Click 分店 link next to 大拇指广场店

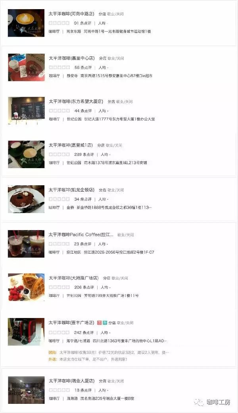107,278
